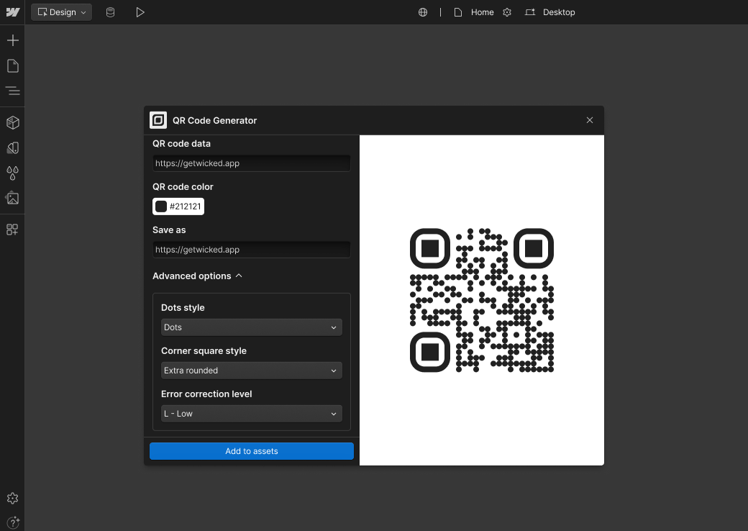Open the QR code color swatch #212121

coord(178,206)
